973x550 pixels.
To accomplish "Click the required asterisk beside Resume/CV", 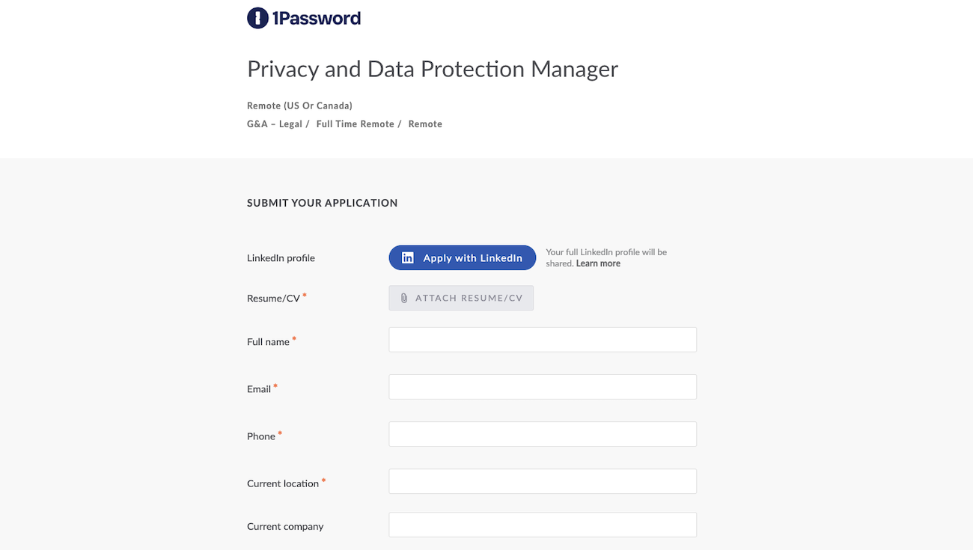I will tap(304, 294).
